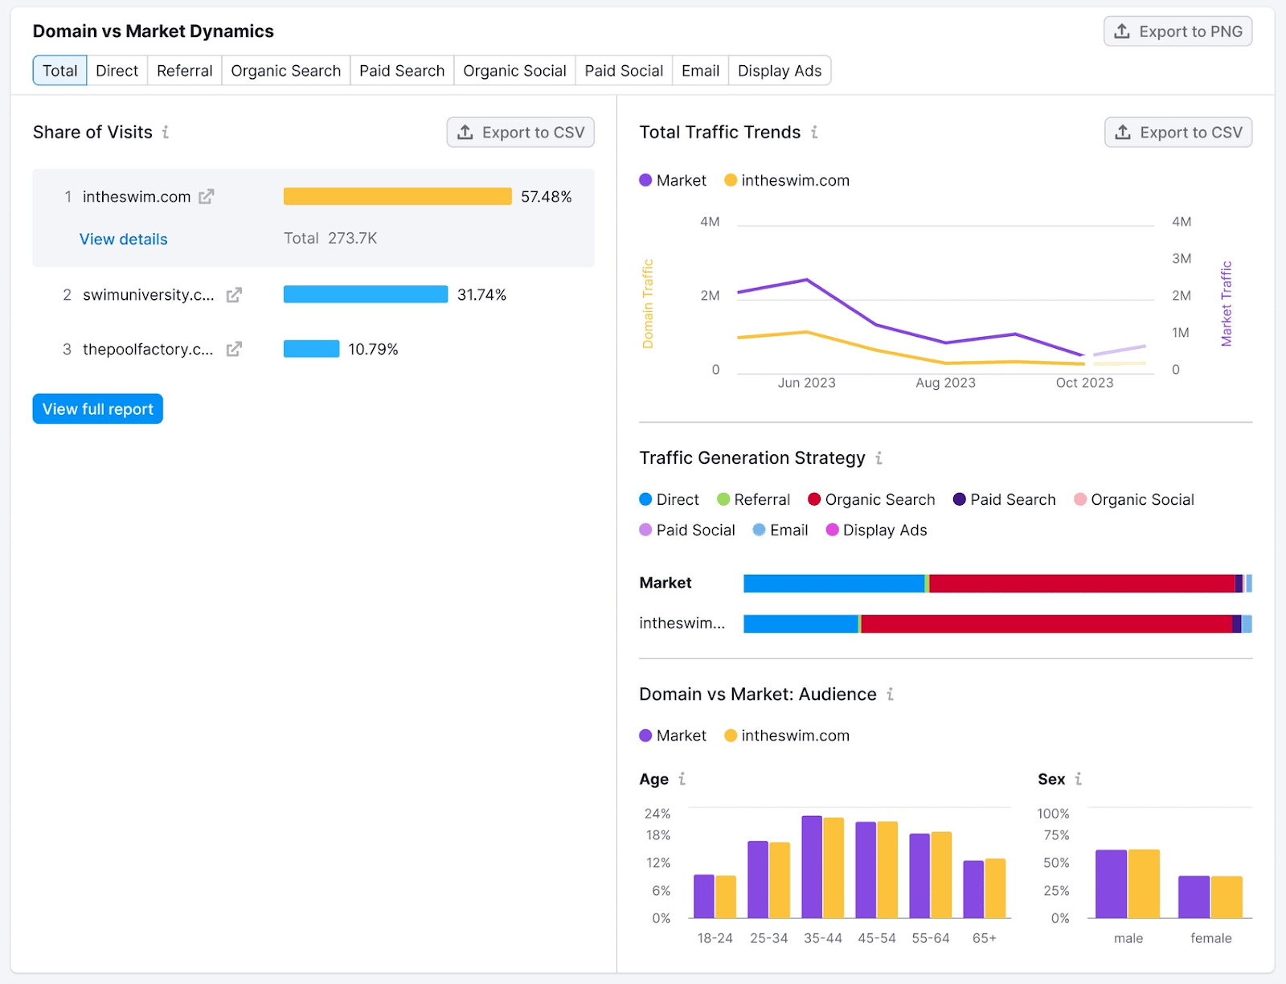This screenshot has width=1286, height=984.
Task: Click yellow male sex bar
Action: tap(1144, 884)
